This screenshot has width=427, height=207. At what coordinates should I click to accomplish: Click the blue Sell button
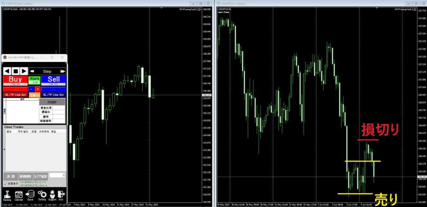pos(54,81)
